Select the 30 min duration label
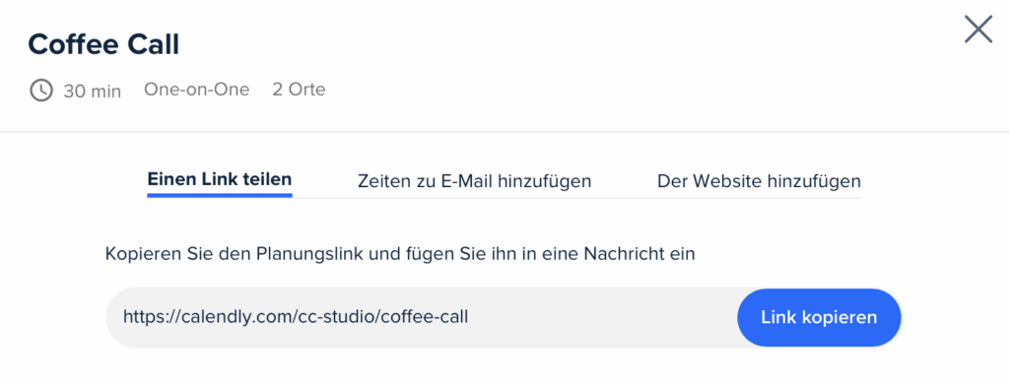 click(92, 91)
